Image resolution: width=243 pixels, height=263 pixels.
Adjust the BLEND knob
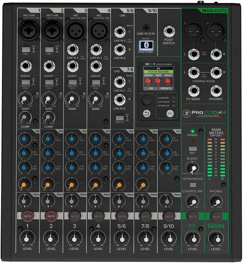click(x=193, y=168)
